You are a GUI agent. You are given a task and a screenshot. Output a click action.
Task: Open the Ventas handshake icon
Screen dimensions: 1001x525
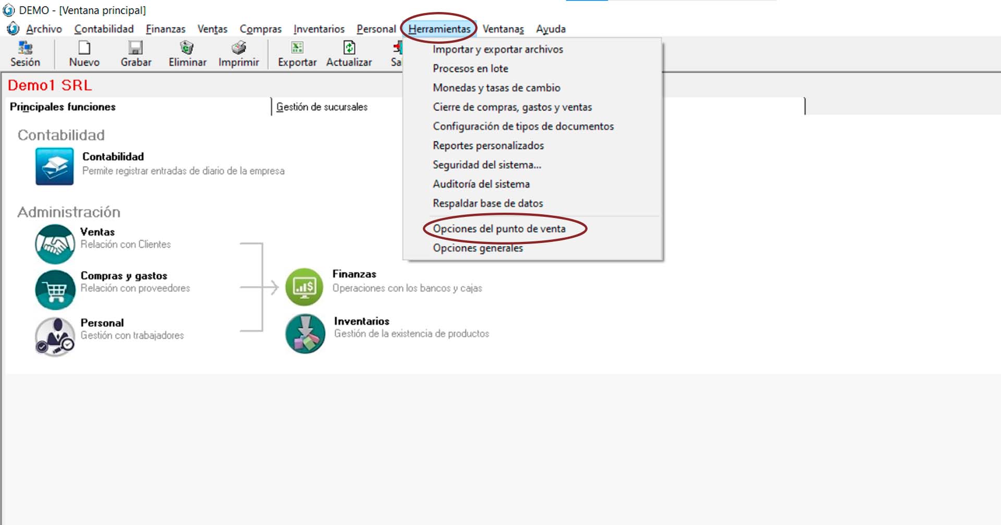(x=55, y=244)
